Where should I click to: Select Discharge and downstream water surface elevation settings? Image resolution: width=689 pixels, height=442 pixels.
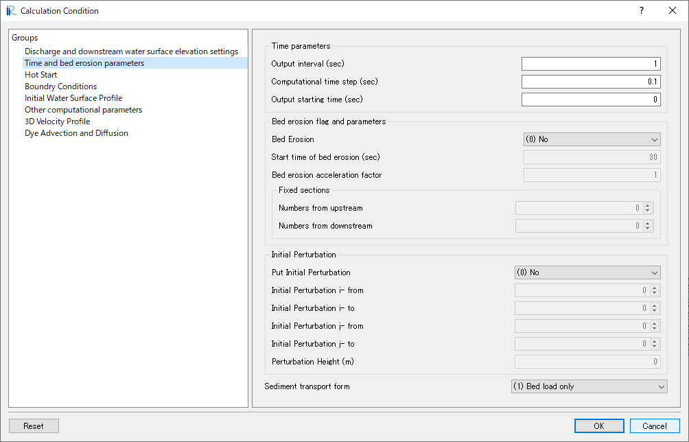pyautogui.click(x=131, y=51)
